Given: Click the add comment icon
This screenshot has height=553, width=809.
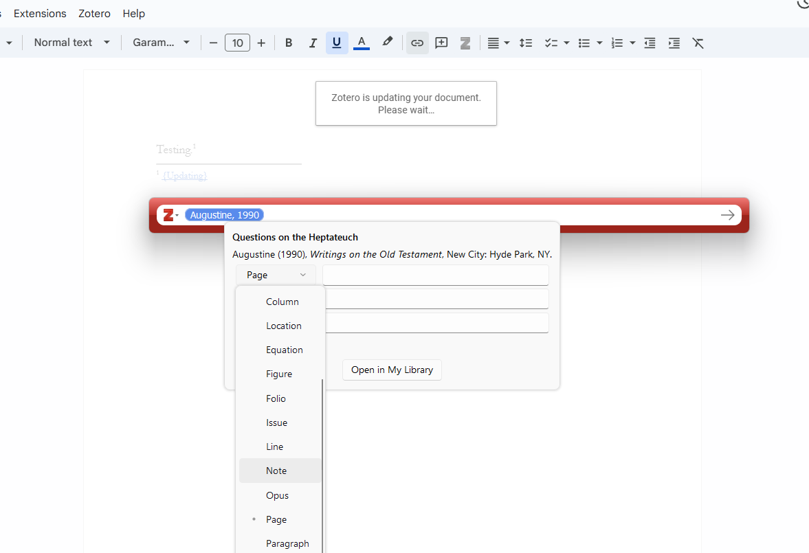Looking at the screenshot, I should click(441, 43).
